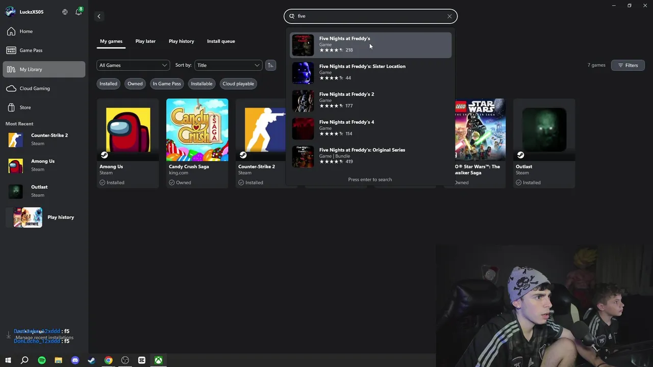Open Game Pass section

tap(44, 50)
